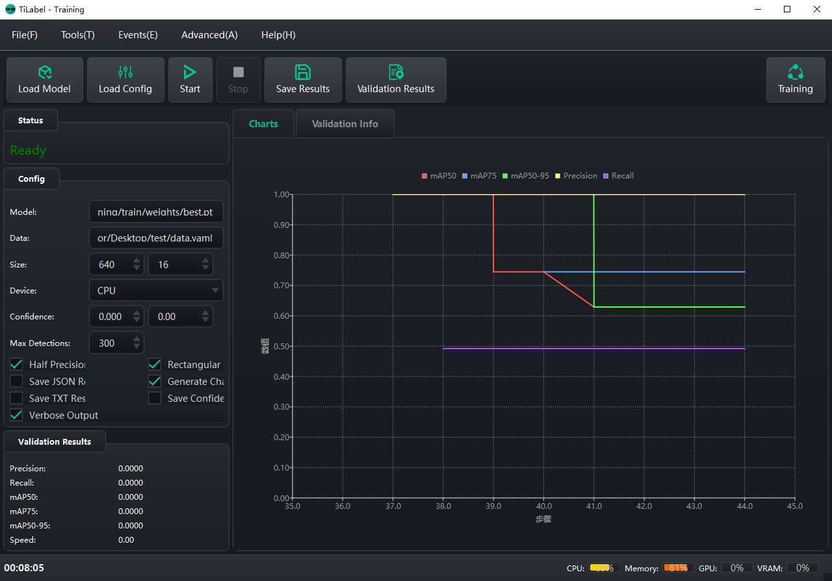Viewport: 832px width, 581px height.
Task: Click the TiLabel application logo
Action: [9, 9]
